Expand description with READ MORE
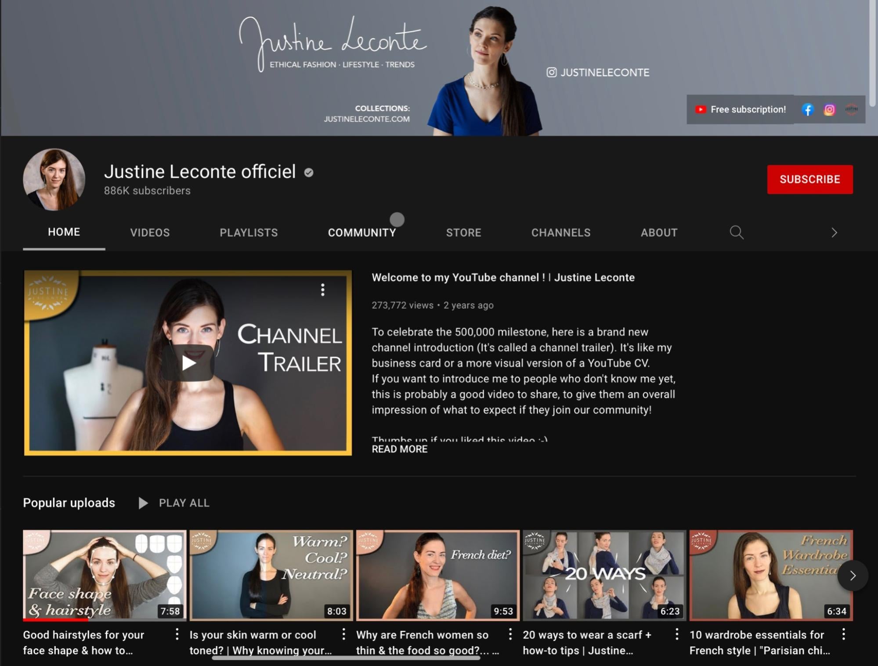 399,449
